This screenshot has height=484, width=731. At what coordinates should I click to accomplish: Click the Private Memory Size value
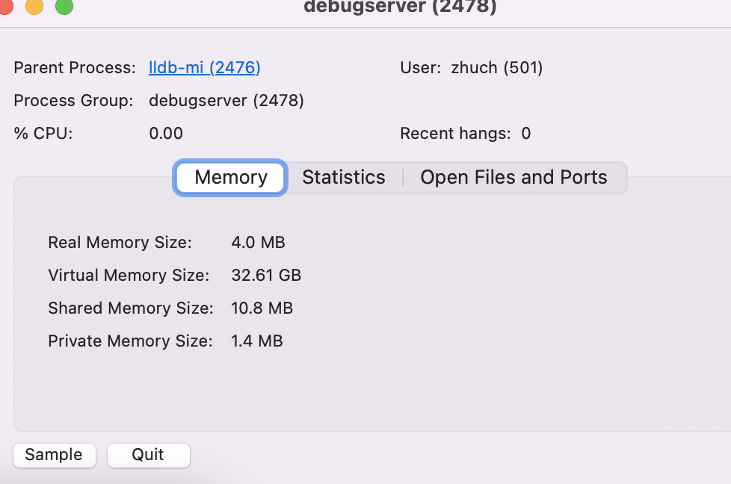[x=256, y=341]
